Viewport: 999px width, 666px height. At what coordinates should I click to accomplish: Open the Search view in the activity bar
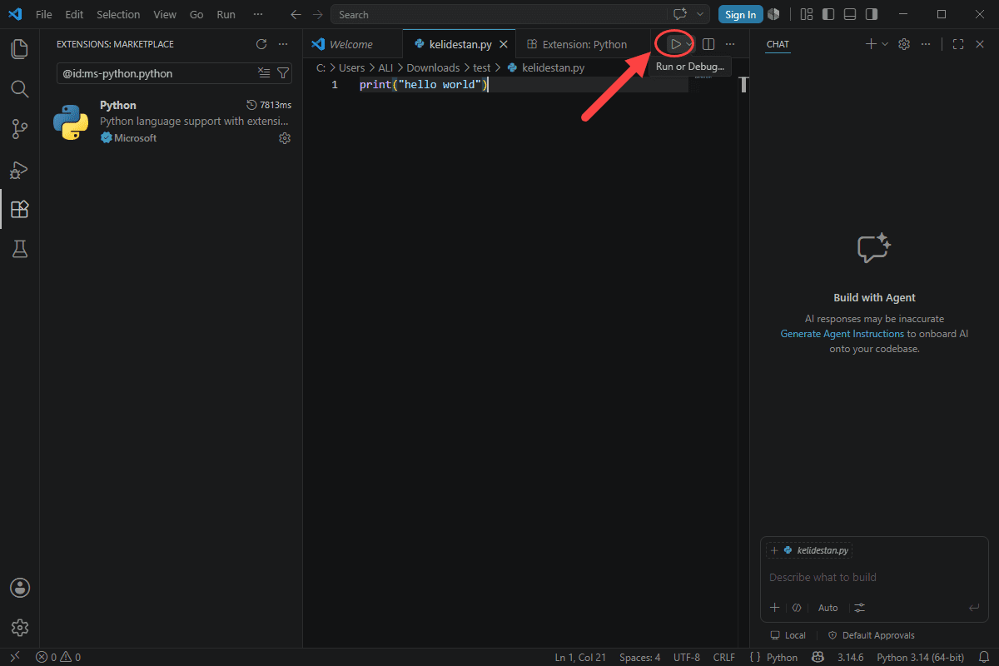(x=20, y=88)
